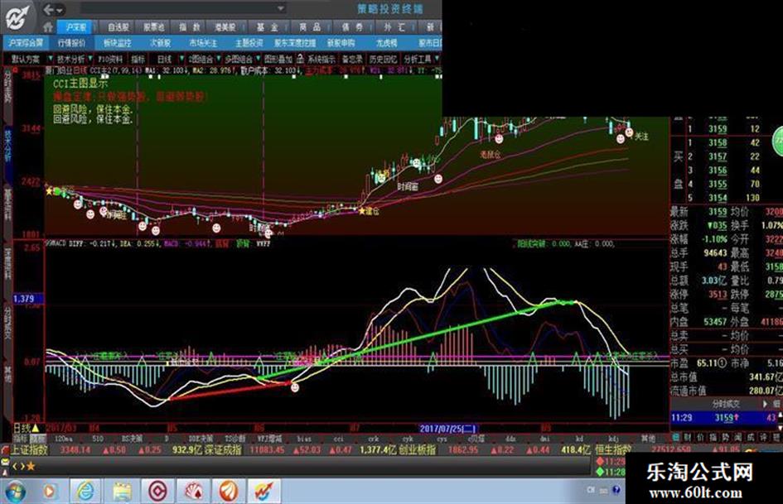Click the arrow next to 分时成交 header

tap(765, 403)
